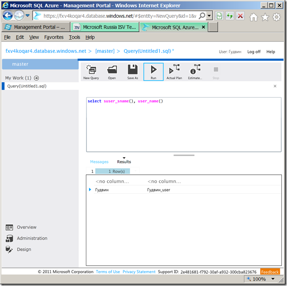Open the zoom level dropdown arrow

point(273,279)
